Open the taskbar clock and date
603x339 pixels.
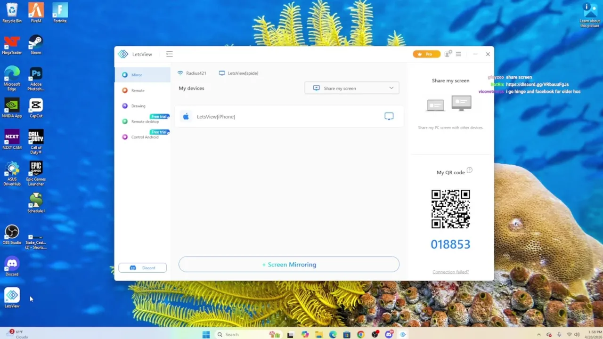point(594,334)
